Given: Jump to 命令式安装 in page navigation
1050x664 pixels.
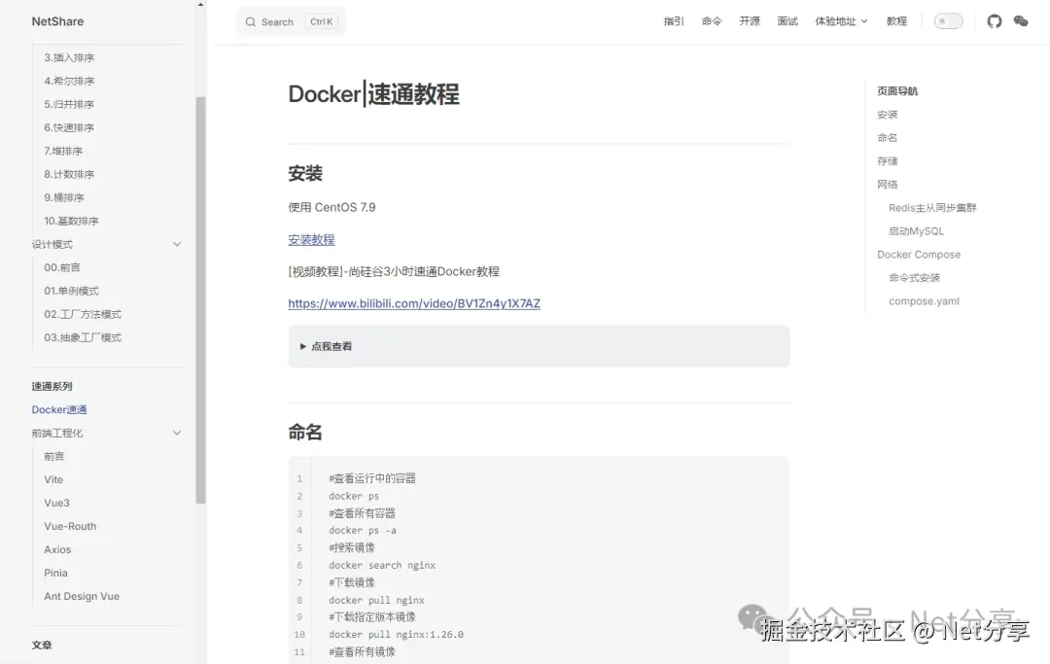Looking at the screenshot, I should [914, 278].
